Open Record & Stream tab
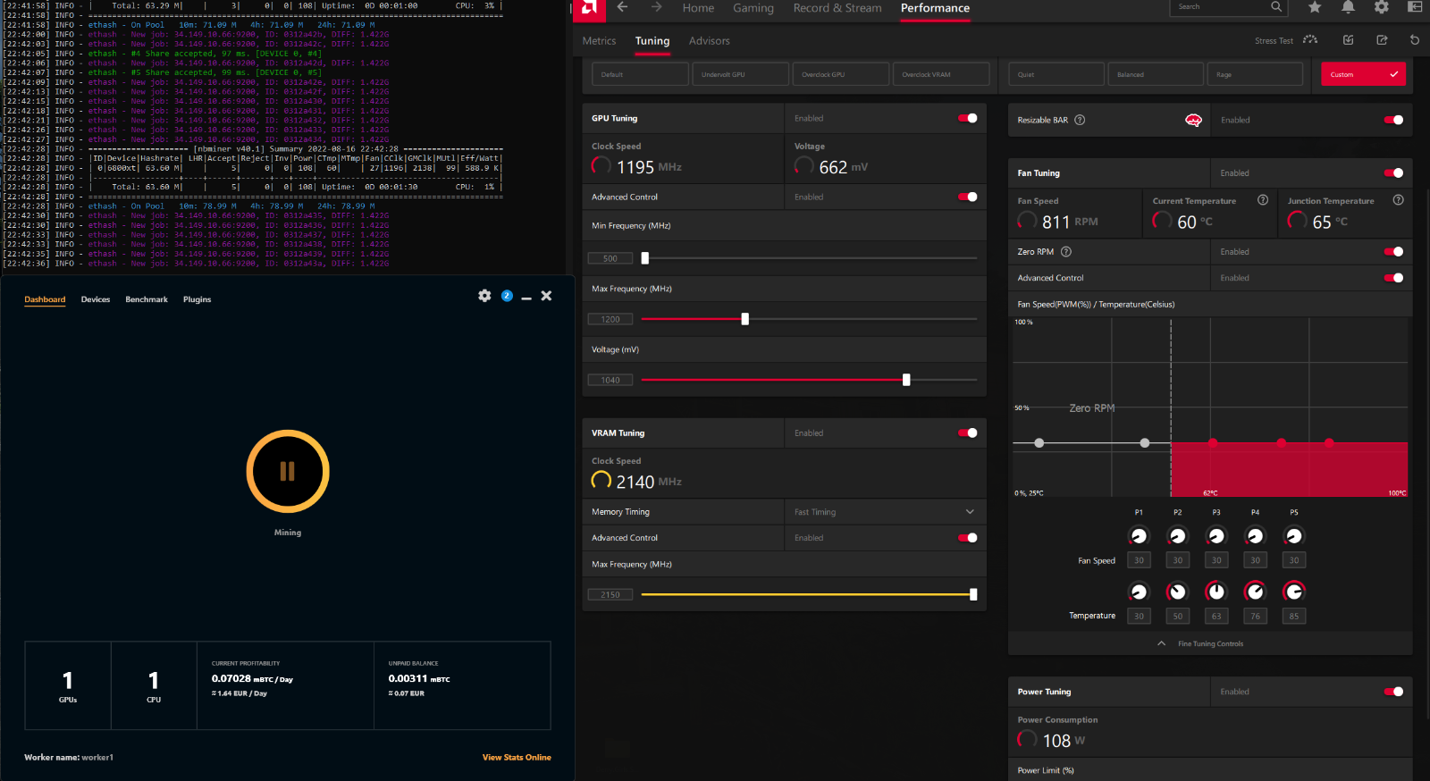Viewport: 1430px width, 781px height. point(837,8)
